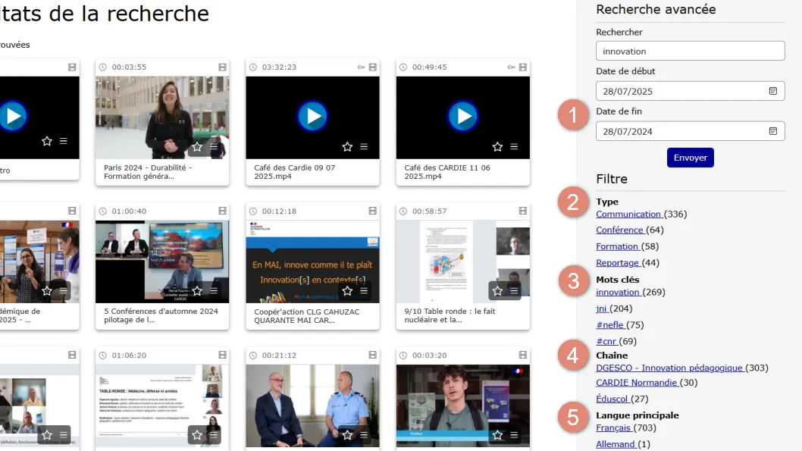Click the key icon on the 00:49:45 card
The width and height of the screenshot is (802, 451).
coord(511,67)
